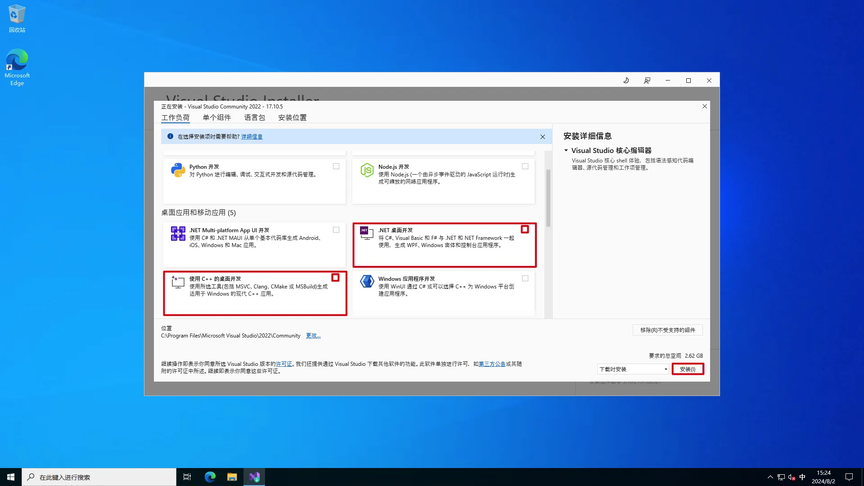Enable the .NET desktop development checkbox
The height and width of the screenshot is (486, 864).
pos(525,229)
